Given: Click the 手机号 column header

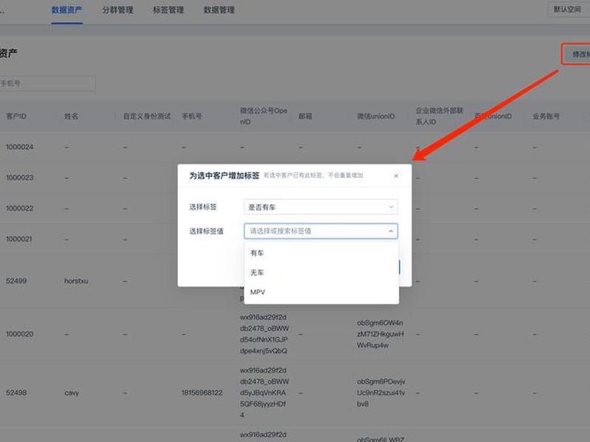Looking at the screenshot, I should (x=192, y=116).
